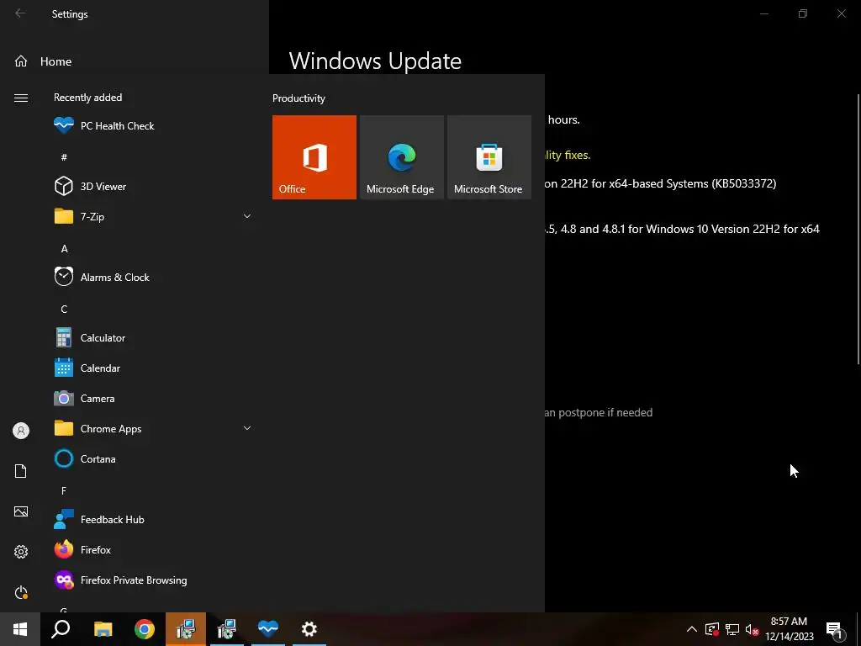Screen dimensions: 861x646
Task: Click the Settings window scrollbar
Action: click(858, 228)
